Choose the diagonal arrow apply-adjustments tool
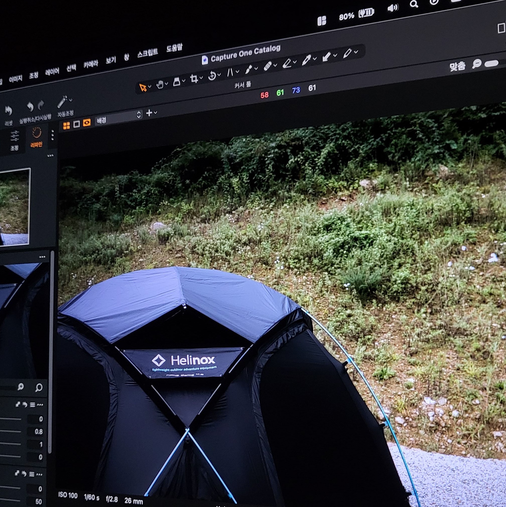This screenshot has width=506, height=507. click(327, 57)
